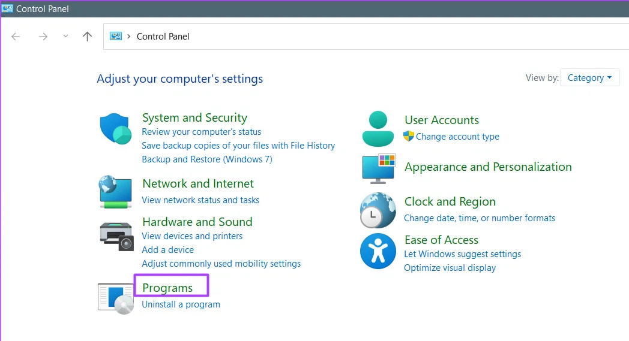629x341 pixels.
Task: Click Uninstall a program
Action: click(x=181, y=304)
